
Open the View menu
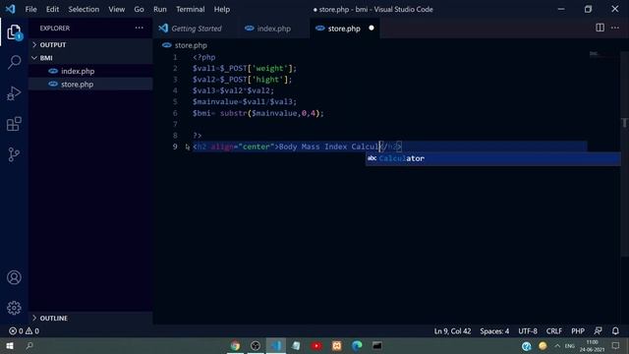(x=116, y=9)
